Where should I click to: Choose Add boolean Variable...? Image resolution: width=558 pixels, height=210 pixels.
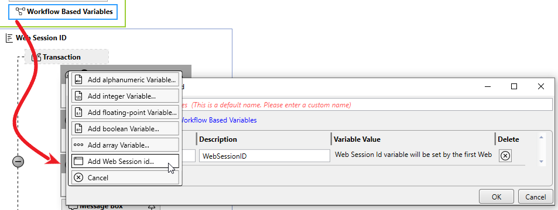[x=125, y=129]
